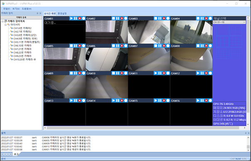Viewport: 251px width, 161px height.
Task: Pause the CAM02 video stream
Action: [118, 18]
